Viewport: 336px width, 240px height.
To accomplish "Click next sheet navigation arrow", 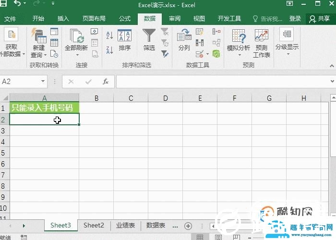I will click(24, 226).
